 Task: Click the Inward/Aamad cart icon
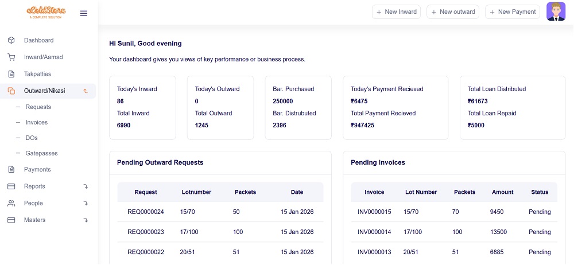pyautogui.click(x=11, y=57)
